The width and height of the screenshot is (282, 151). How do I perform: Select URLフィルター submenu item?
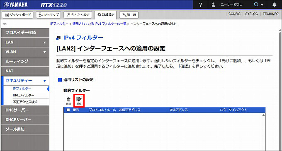[x=23, y=95]
